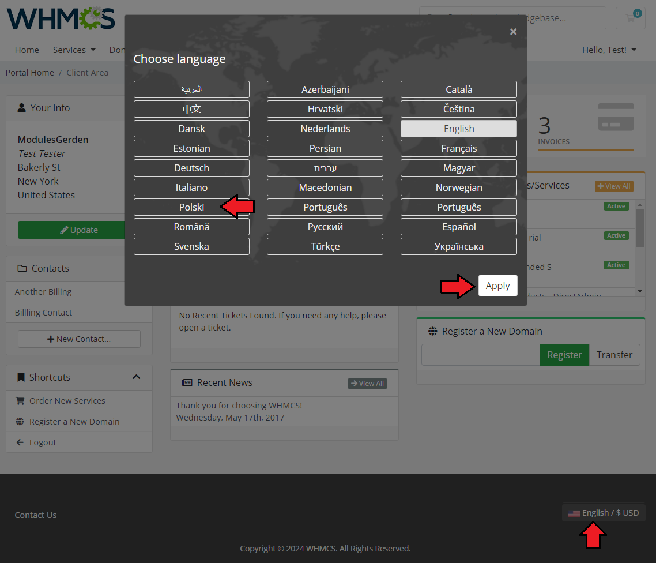Screen dimensions: 656x563
Task: Choose Estonian language
Action: [x=191, y=149]
